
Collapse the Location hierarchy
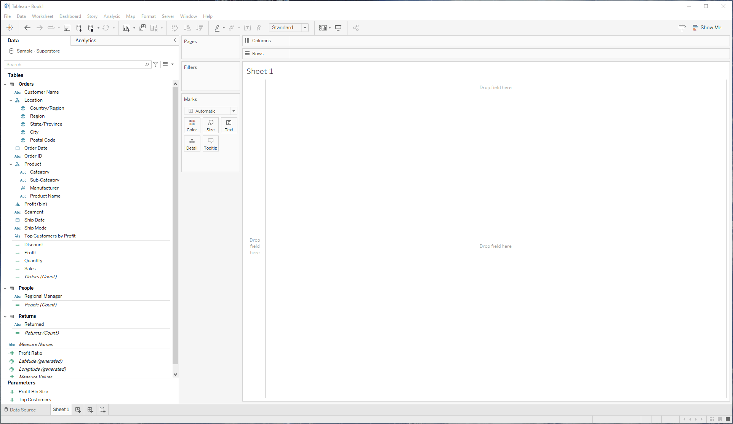pos(11,100)
